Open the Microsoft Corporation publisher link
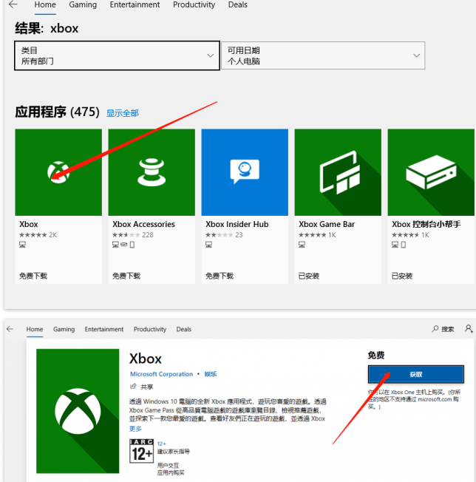 point(161,374)
